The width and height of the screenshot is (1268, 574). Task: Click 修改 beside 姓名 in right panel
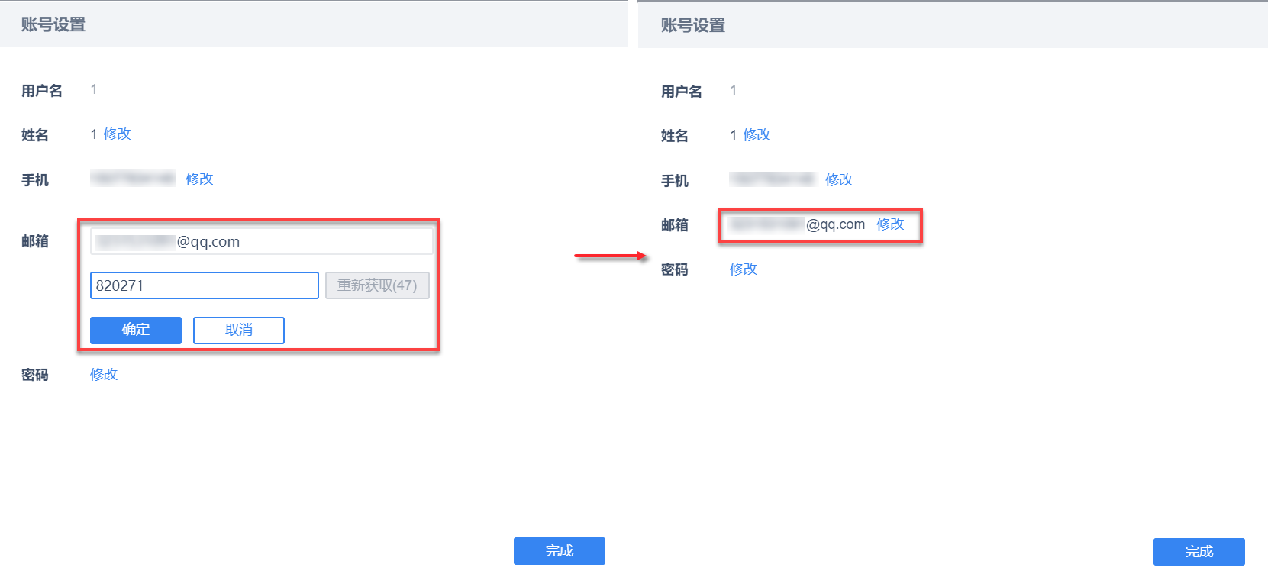pos(757,135)
